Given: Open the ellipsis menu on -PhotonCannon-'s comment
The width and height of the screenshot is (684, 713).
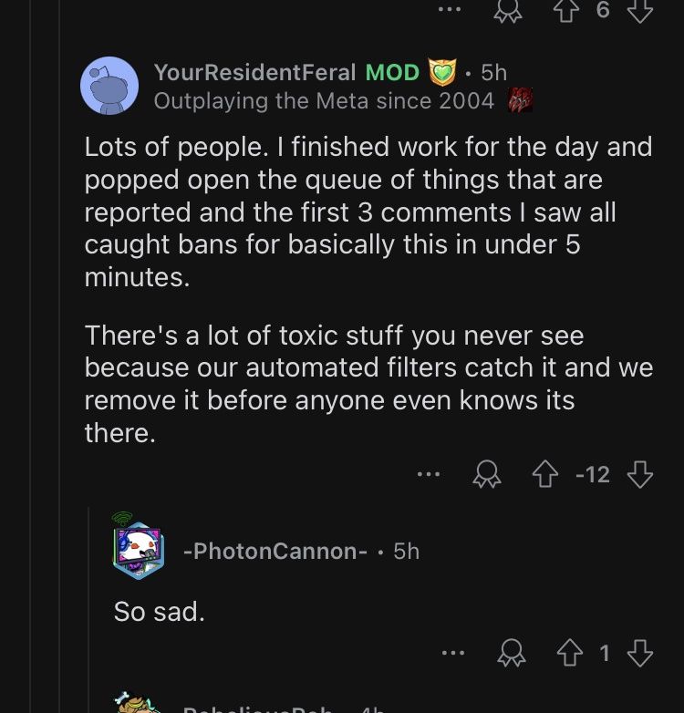Looking at the screenshot, I should [453, 653].
